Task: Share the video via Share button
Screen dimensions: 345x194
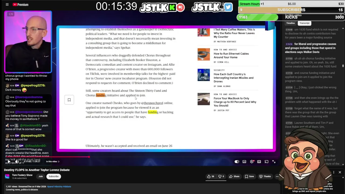Action: pos(234,176)
